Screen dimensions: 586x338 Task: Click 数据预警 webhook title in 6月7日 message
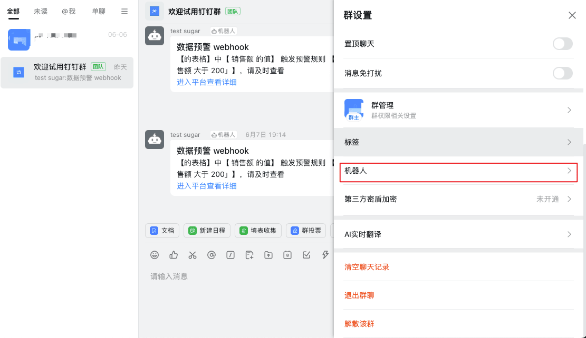[213, 151]
